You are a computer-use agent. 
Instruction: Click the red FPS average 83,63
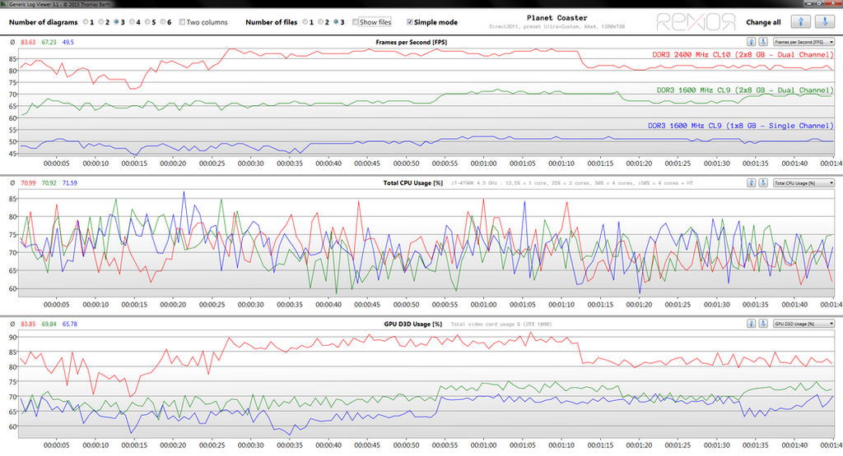28,42
